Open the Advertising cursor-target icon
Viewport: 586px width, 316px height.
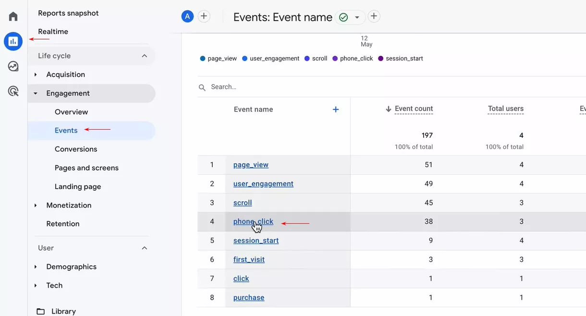tap(13, 91)
